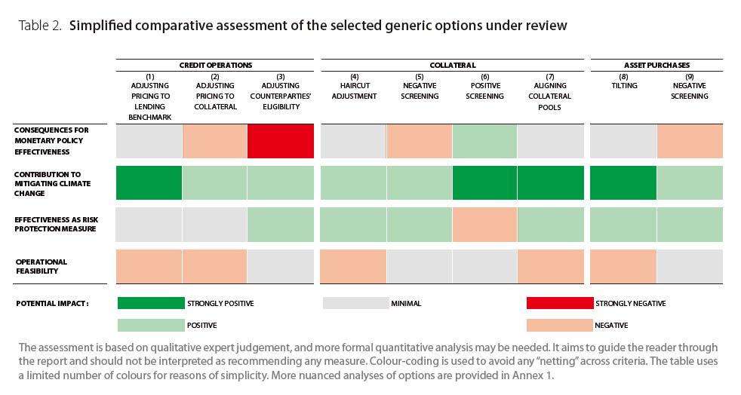Select the Credit Operations group header
Image resolution: width=741 pixels, height=395 pixels.
[215, 66]
